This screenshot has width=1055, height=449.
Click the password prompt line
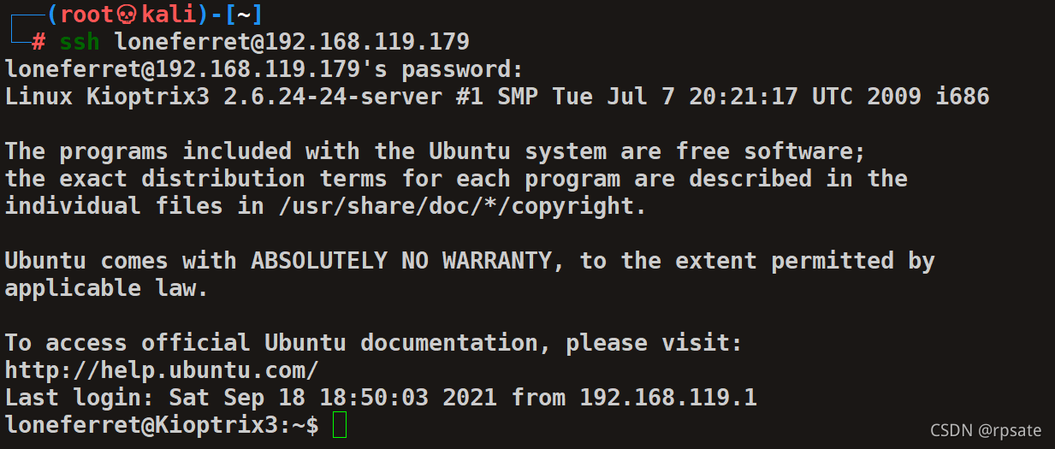click(x=264, y=69)
